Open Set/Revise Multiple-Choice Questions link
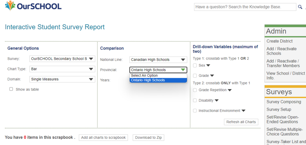This screenshot has height=145, width=306. (x=284, y=132)
